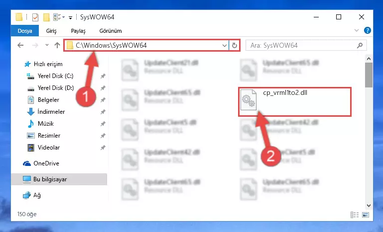Refresh the SysWOW64 folder view

234,46
